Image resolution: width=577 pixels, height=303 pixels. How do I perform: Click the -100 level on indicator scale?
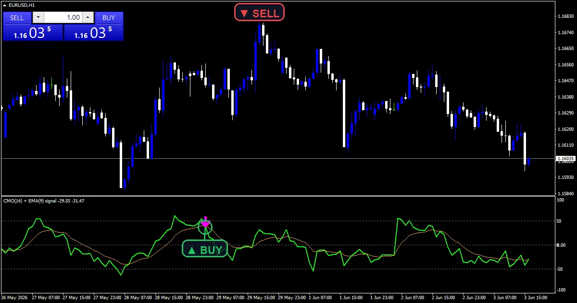coord(561,290)
